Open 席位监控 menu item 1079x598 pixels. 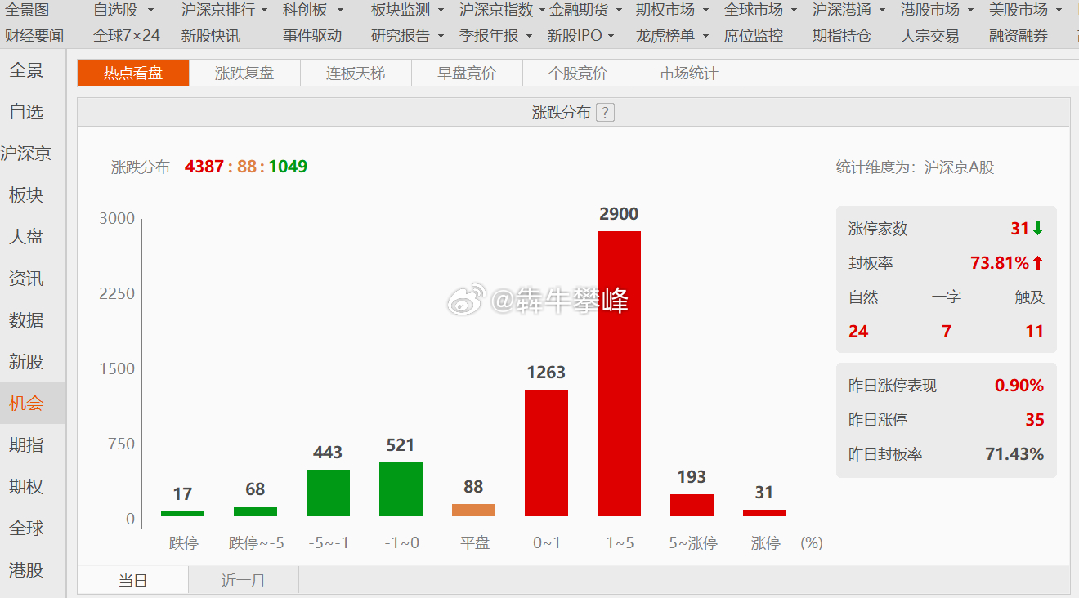pyautogui.click(x=754, y=36)
